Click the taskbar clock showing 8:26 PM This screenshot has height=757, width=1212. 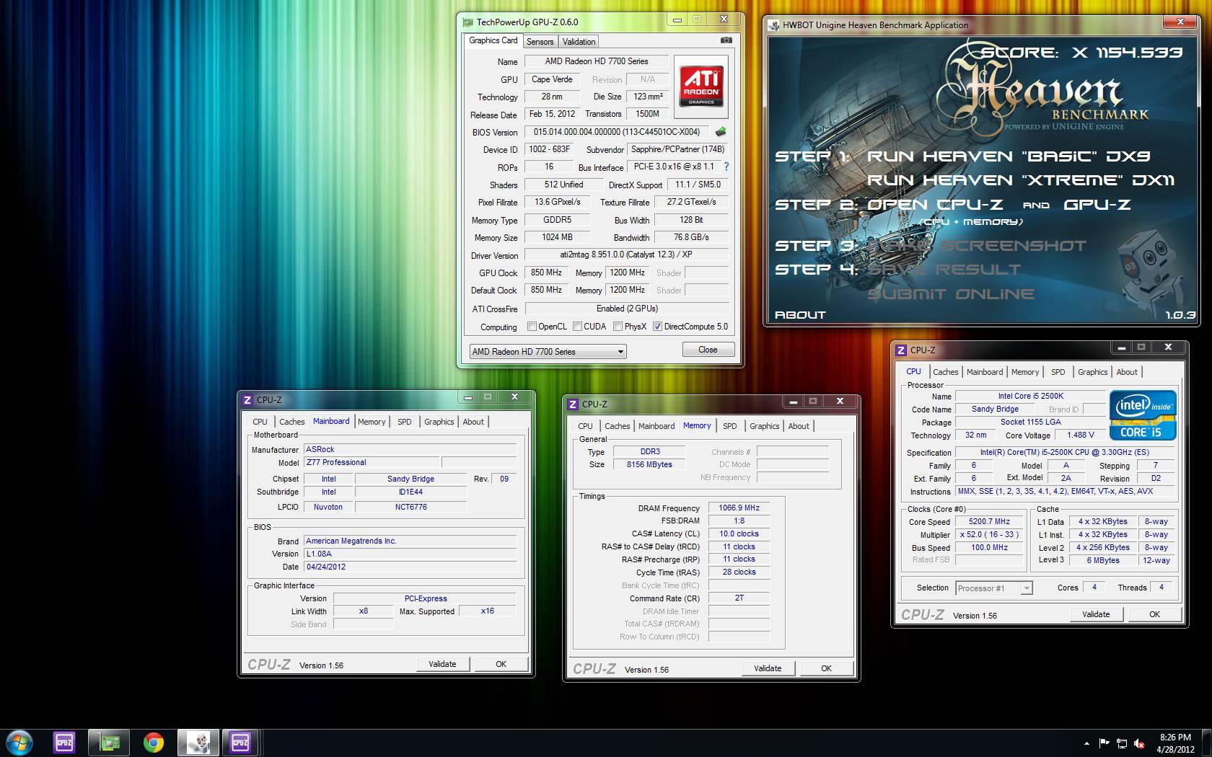click(1175, 743)
